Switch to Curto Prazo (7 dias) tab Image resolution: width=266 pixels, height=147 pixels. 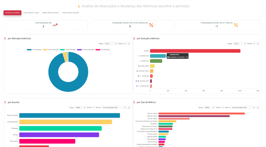31,13
